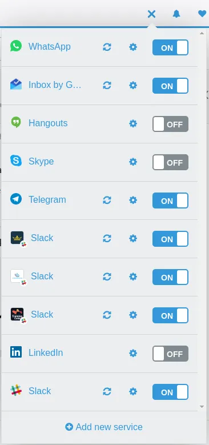The height and width of the screenshot is (445, 209).
Task: Click scrollbar up arrow in list
Action: coord(202,33)
